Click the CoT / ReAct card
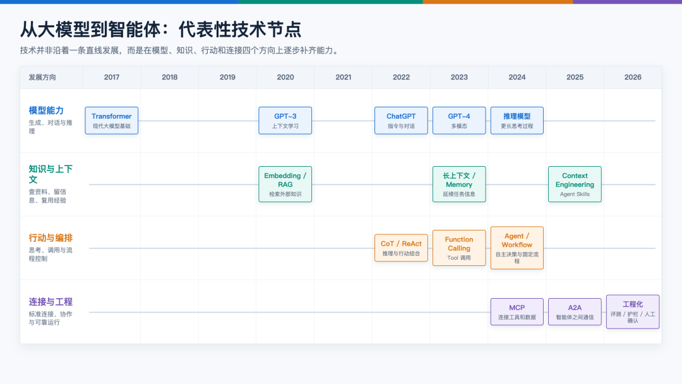Image resolution: width=682 pixels, height=384 pixels. 401,248
